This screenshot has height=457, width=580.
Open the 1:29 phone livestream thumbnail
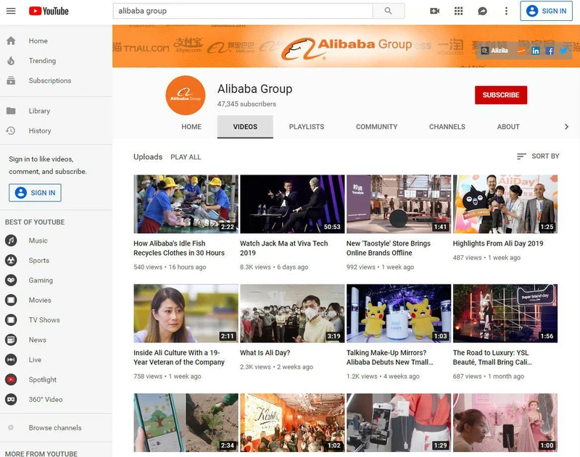click(399, 423)
